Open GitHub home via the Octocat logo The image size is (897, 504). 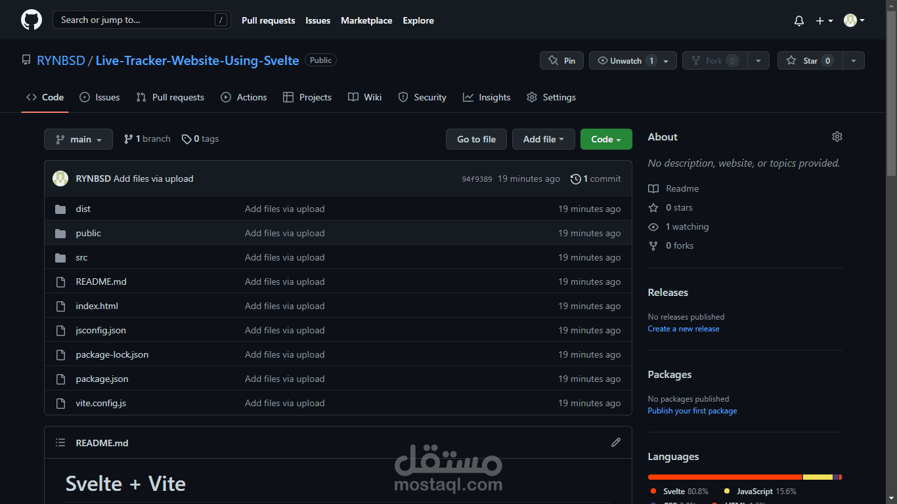tap(32, 20)
